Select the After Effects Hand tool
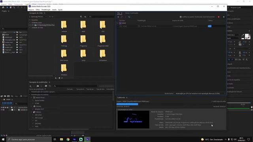 [x=11, y=7]
